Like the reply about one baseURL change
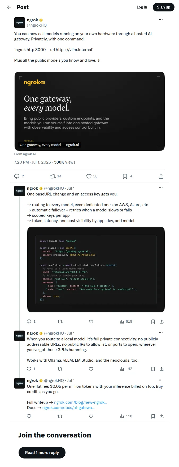The height and width of the screenshot is (467, 179). [91, 322]
